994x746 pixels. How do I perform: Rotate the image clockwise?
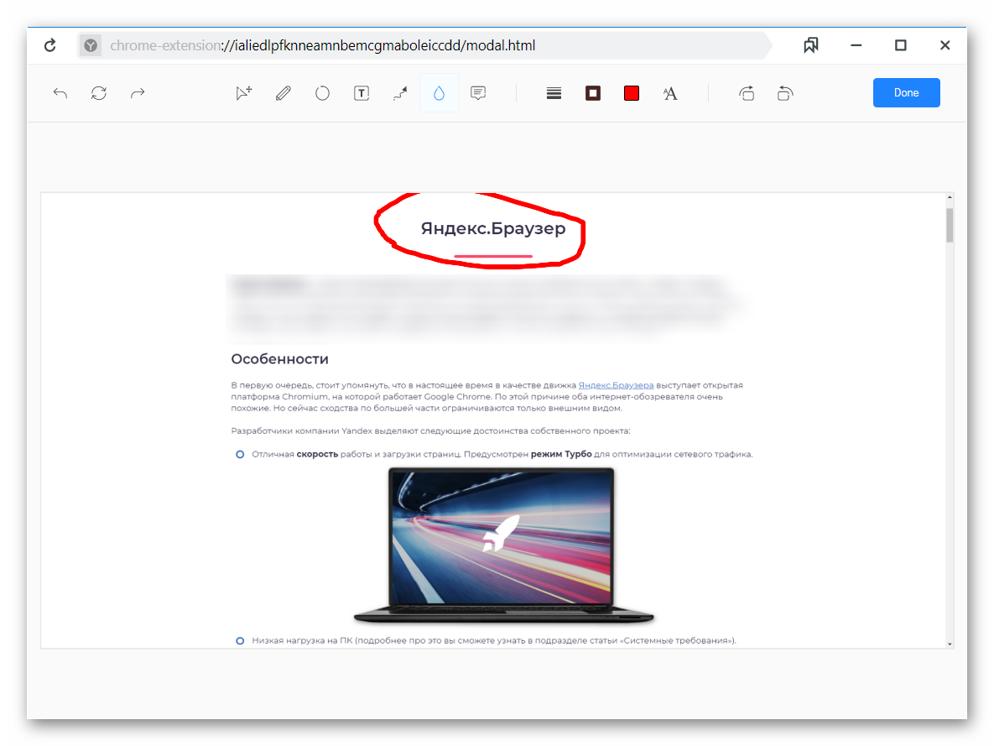[747, 93]
